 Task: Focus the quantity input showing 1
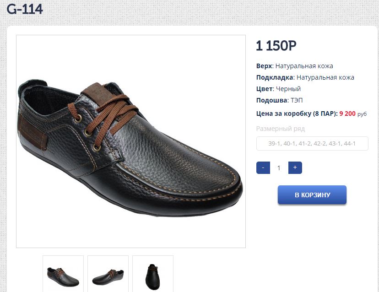(x=279, y=168)
